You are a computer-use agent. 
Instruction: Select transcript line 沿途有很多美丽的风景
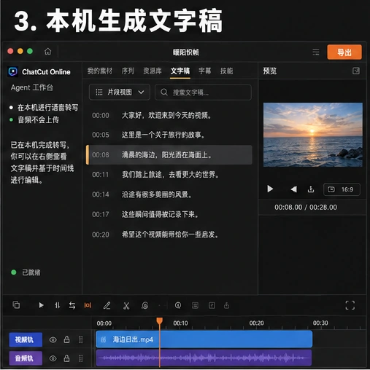pos(156,194)
